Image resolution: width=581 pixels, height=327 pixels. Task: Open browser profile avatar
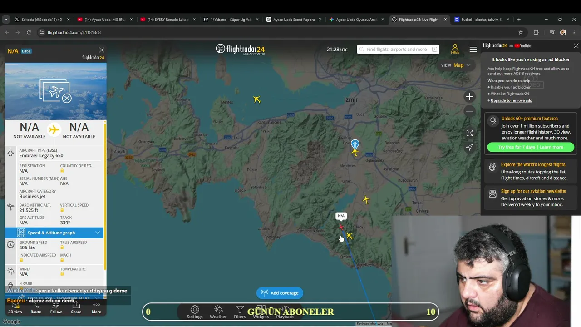pyautogui.click(x=563, y=33)
